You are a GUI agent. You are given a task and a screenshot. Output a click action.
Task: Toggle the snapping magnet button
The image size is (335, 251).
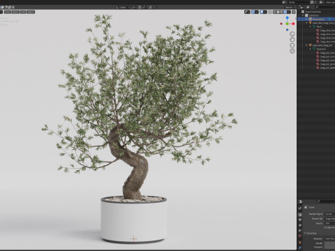tap(140, 7)
